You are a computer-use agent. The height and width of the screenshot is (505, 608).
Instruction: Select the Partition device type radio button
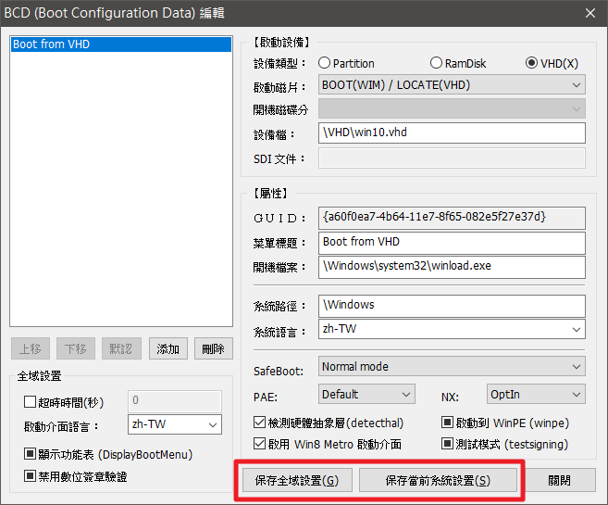(325, 63)
